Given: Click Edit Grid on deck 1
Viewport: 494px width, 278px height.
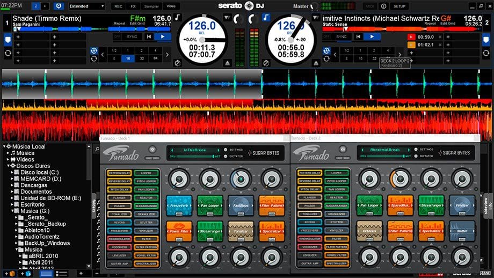Looking at the screenshot, I should [x=137, y=24].
